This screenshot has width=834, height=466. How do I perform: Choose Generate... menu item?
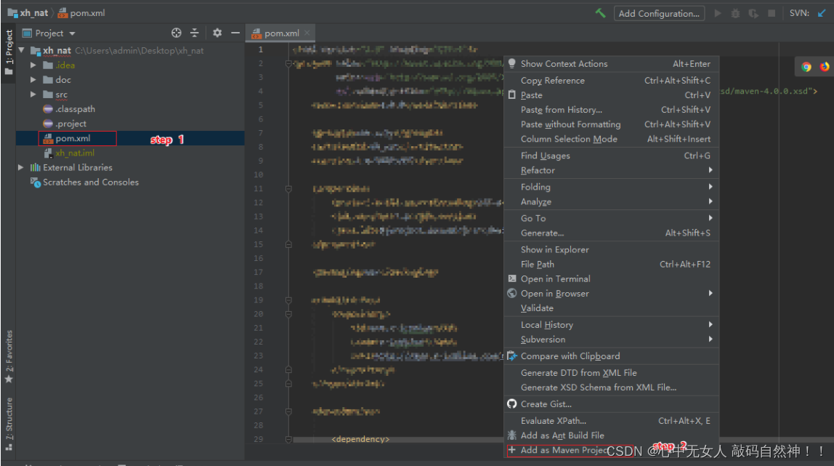pyautogui.click(x=611, y=233)
